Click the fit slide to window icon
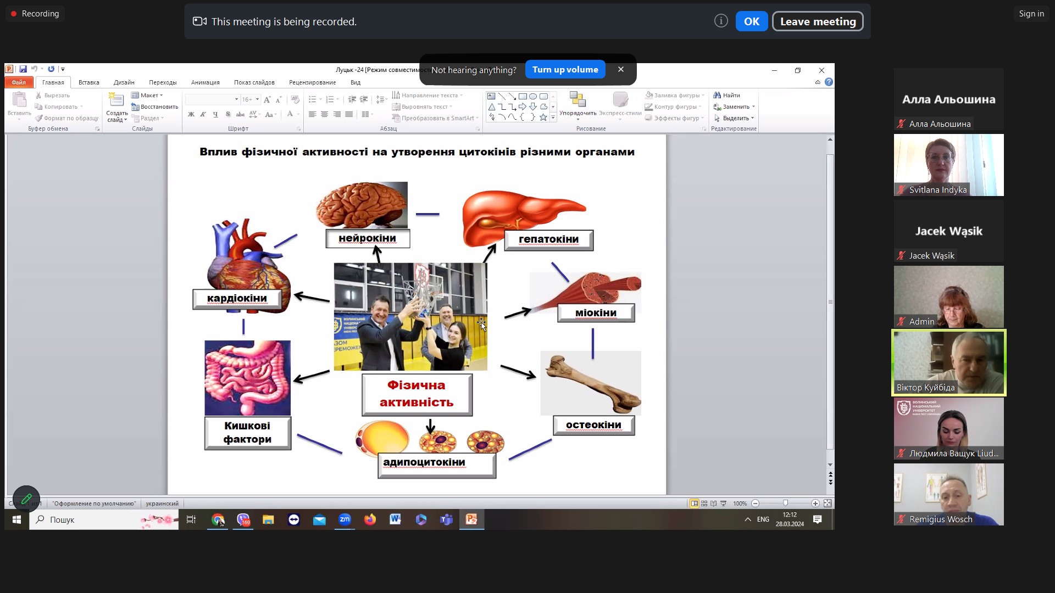1055x593 pixels. tap(828, 504)
